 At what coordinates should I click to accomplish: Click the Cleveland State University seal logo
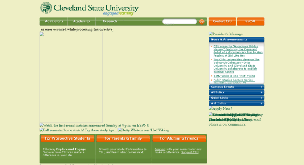click(x=46, y=8)
